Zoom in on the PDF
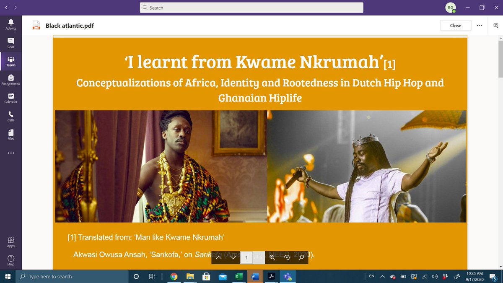Screen dimensions: 503x283 tap(272, 257)
